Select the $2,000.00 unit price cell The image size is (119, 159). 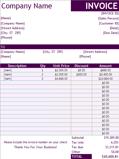pyautogui.click(x=61, y=75)
